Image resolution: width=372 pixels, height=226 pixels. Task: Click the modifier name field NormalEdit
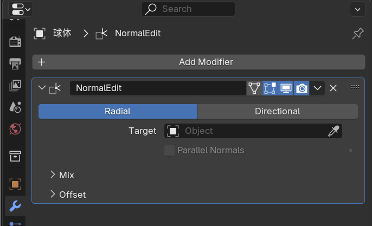157,88
